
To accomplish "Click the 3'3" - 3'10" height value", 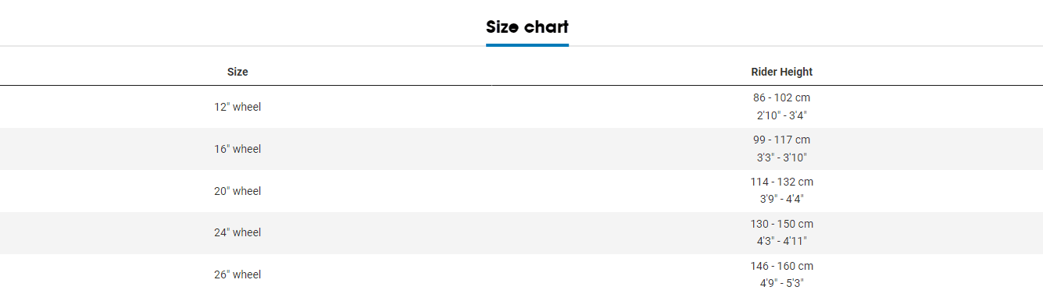I will pos(781,158).
